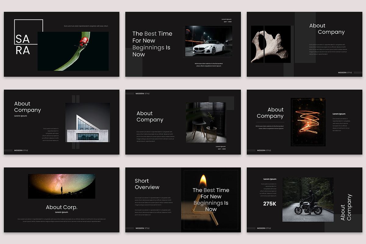Click the About Company heading on the chair slide
This screenshot has height=244, width=366.
tap(150, 117)
